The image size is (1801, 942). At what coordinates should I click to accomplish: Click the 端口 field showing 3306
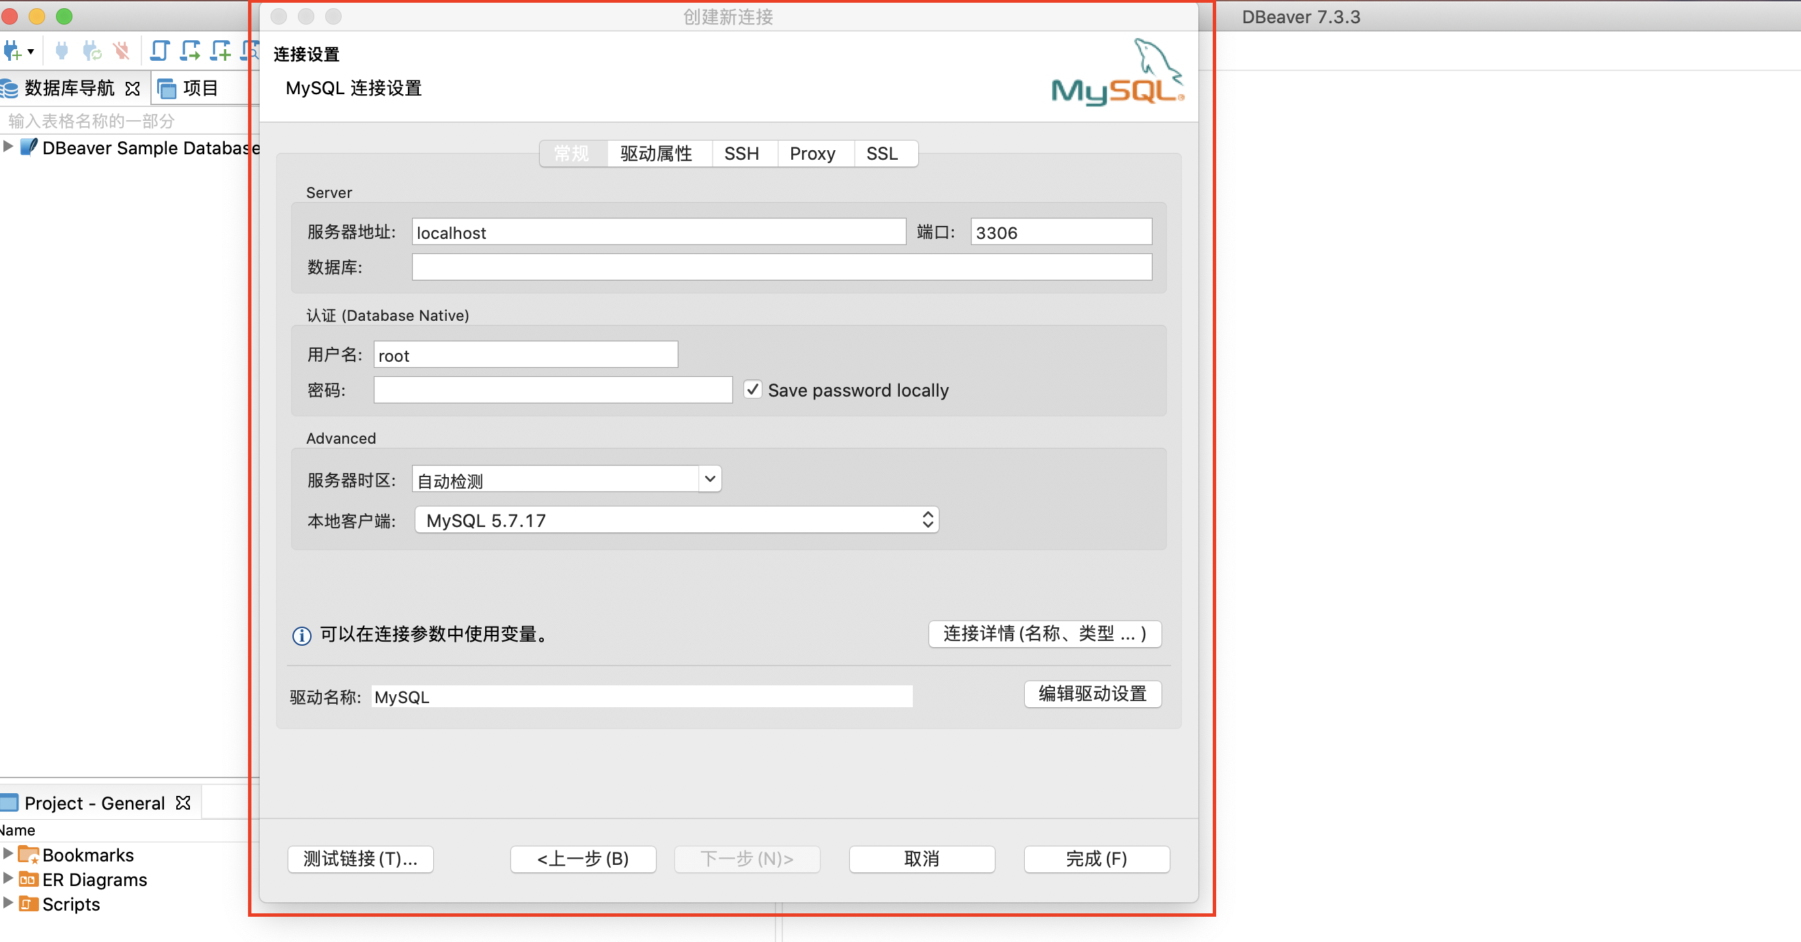coord(1061,232)
